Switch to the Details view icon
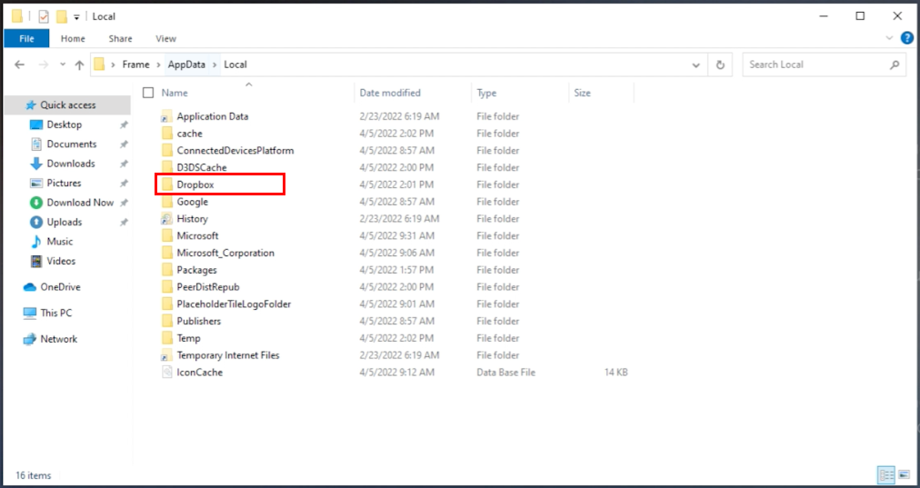This screenshot has height=488, width=920. pyautogui.click(x=886, y=474)
